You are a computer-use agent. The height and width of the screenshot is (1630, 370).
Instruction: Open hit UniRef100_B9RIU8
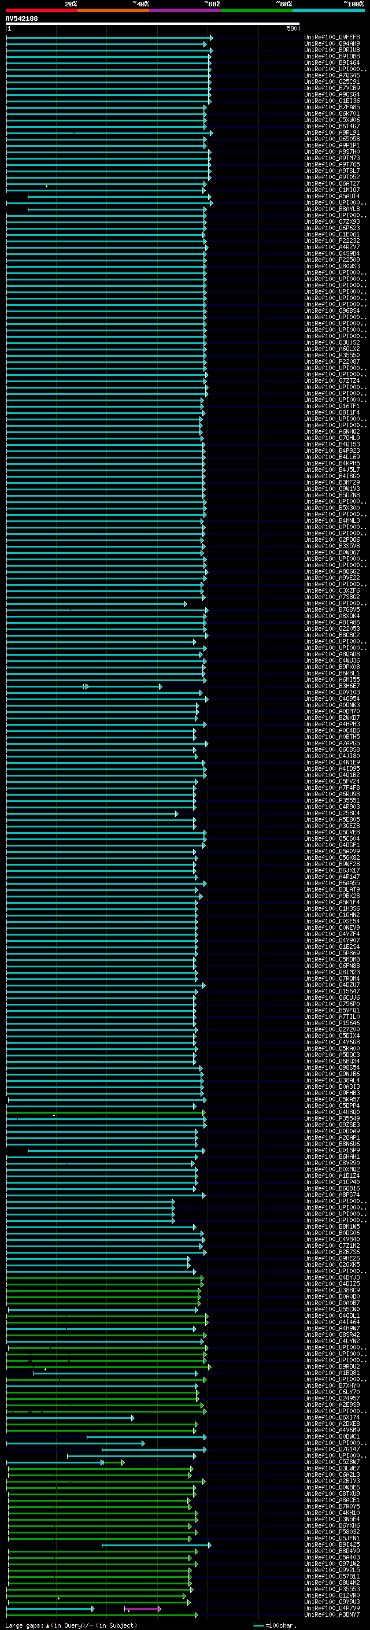332,50
